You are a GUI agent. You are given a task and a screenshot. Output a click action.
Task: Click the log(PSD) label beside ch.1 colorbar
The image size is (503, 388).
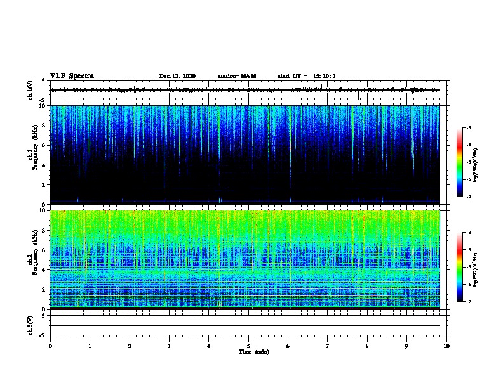coord(476,165)
